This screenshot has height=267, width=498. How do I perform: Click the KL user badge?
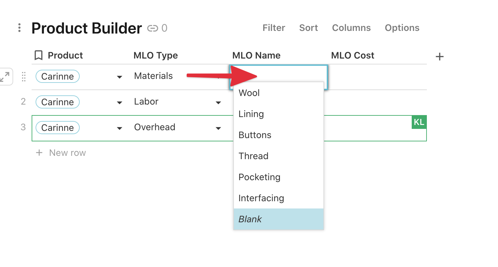coord(419,122)
